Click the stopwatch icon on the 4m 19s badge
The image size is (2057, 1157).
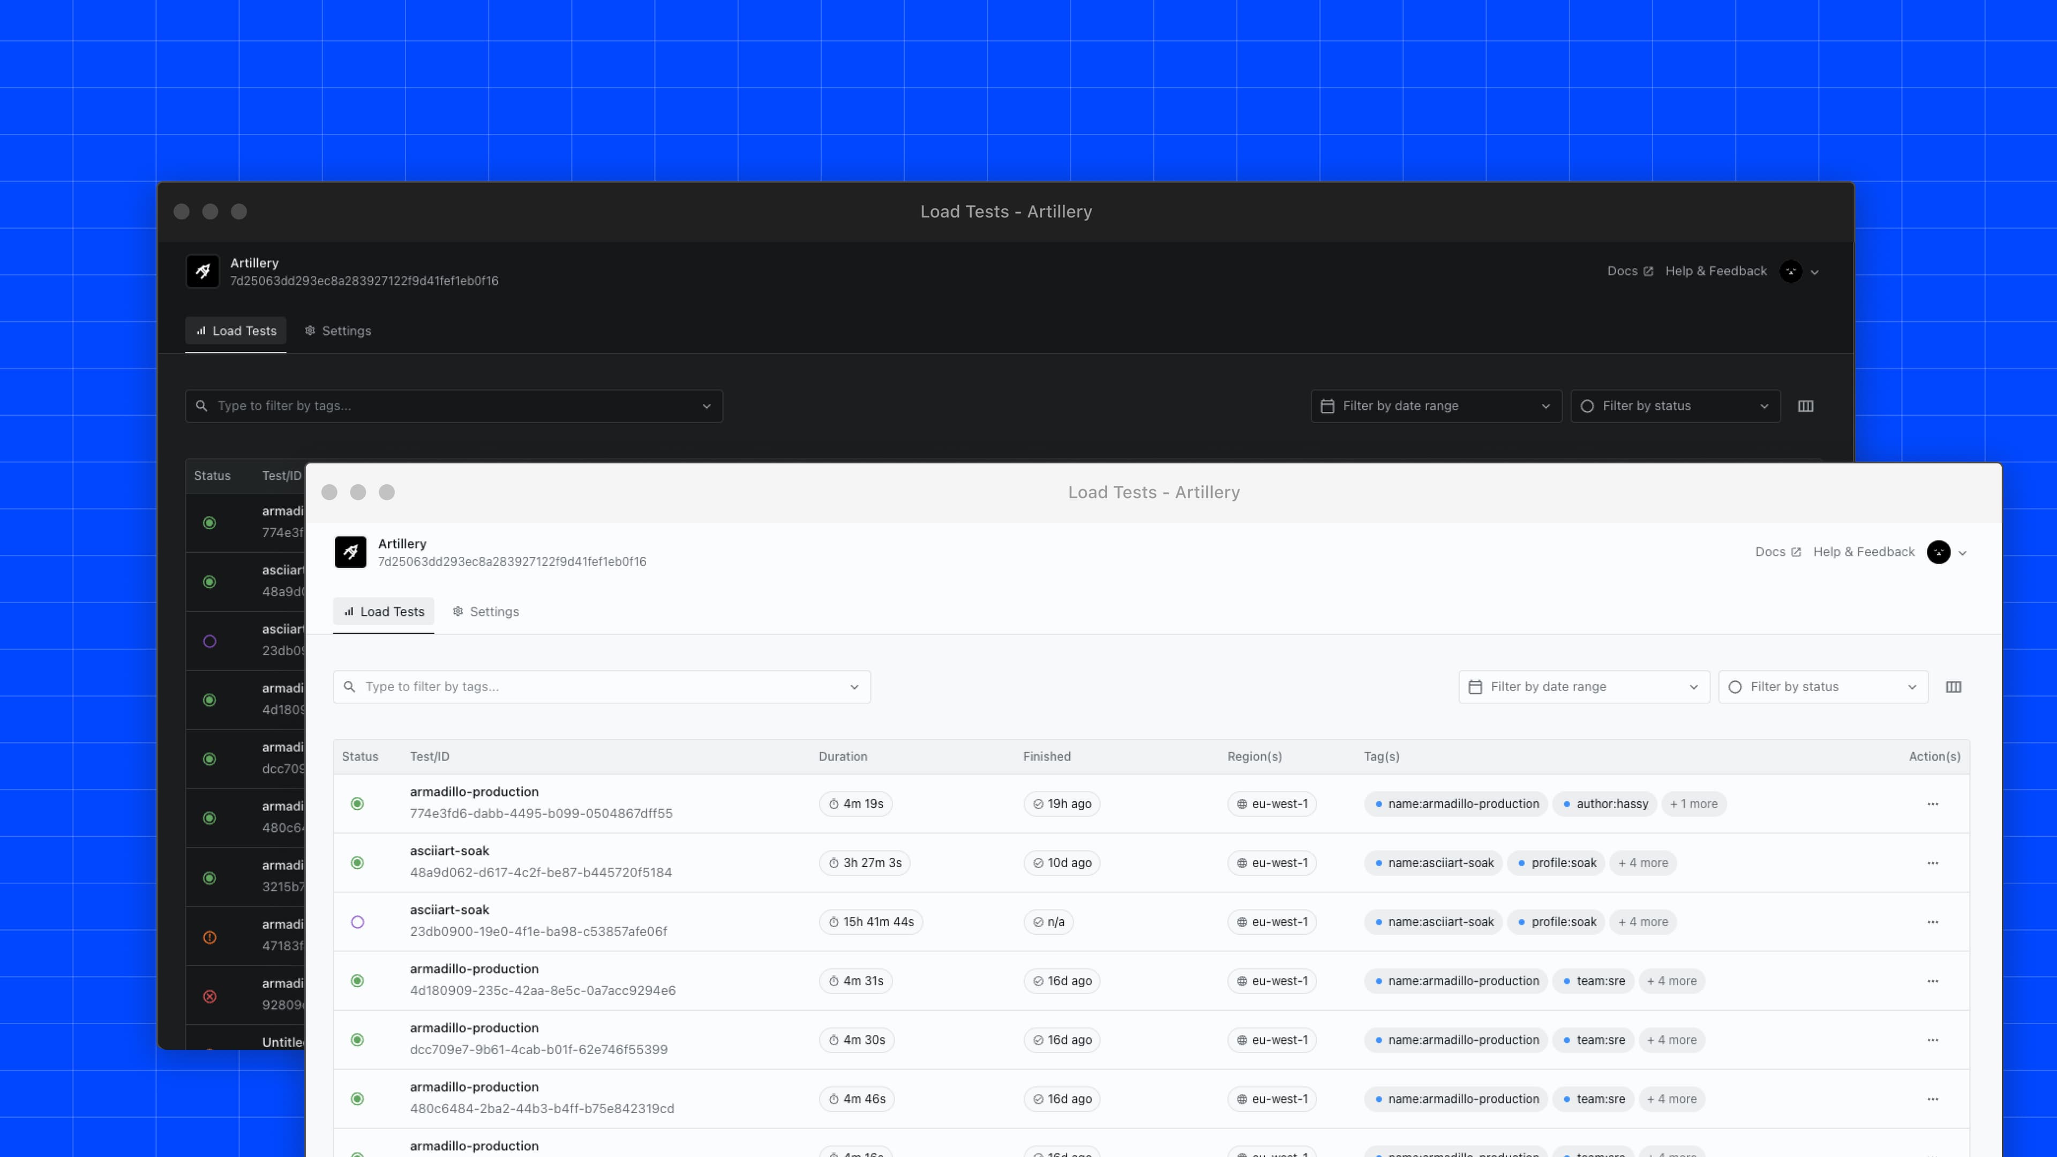(x=833, y=804)
